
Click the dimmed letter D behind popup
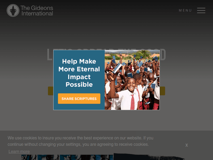click(x=163, y=55)
